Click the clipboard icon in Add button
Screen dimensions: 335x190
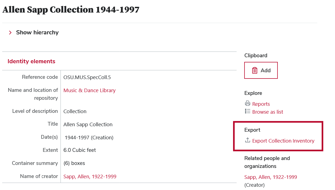(x=255, y=71)
